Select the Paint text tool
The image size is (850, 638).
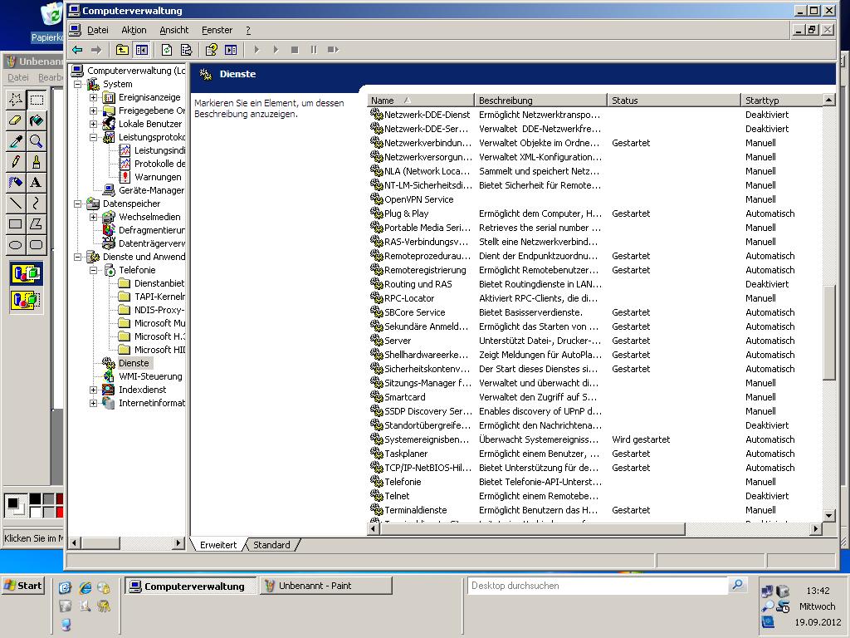tap(36, 182)
